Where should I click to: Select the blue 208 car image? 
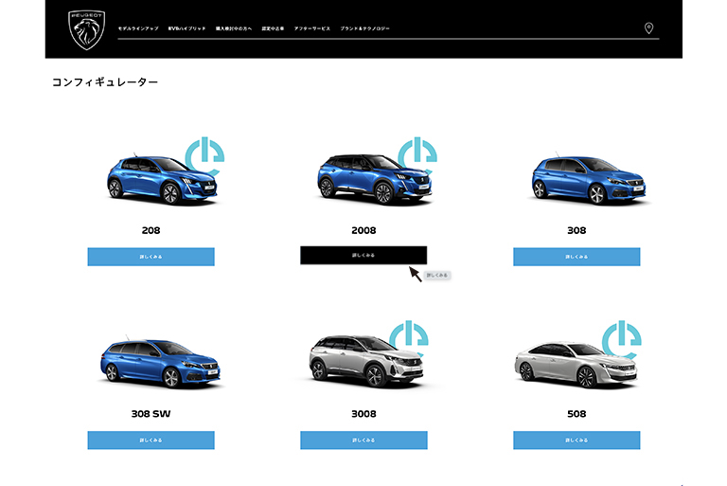162,180
